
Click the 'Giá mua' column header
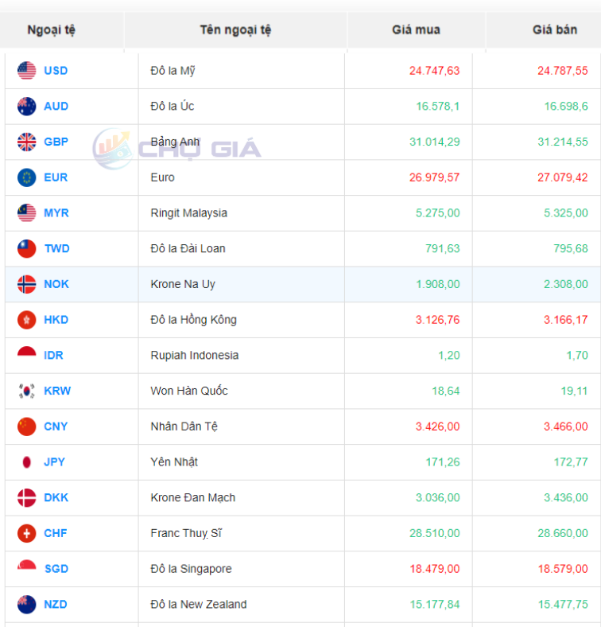pyautogui.click(x=416, y=30)
